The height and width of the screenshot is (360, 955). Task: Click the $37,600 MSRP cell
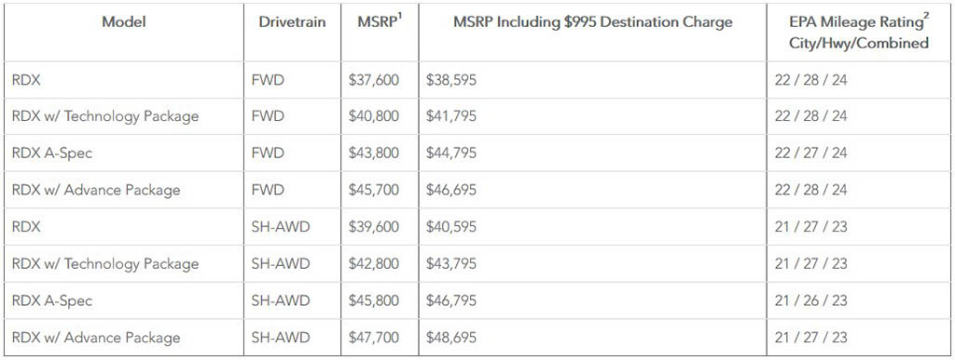point(374,79)
